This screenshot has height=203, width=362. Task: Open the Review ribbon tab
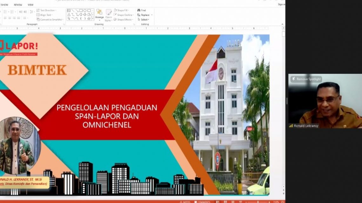click(x=18, y=5)
